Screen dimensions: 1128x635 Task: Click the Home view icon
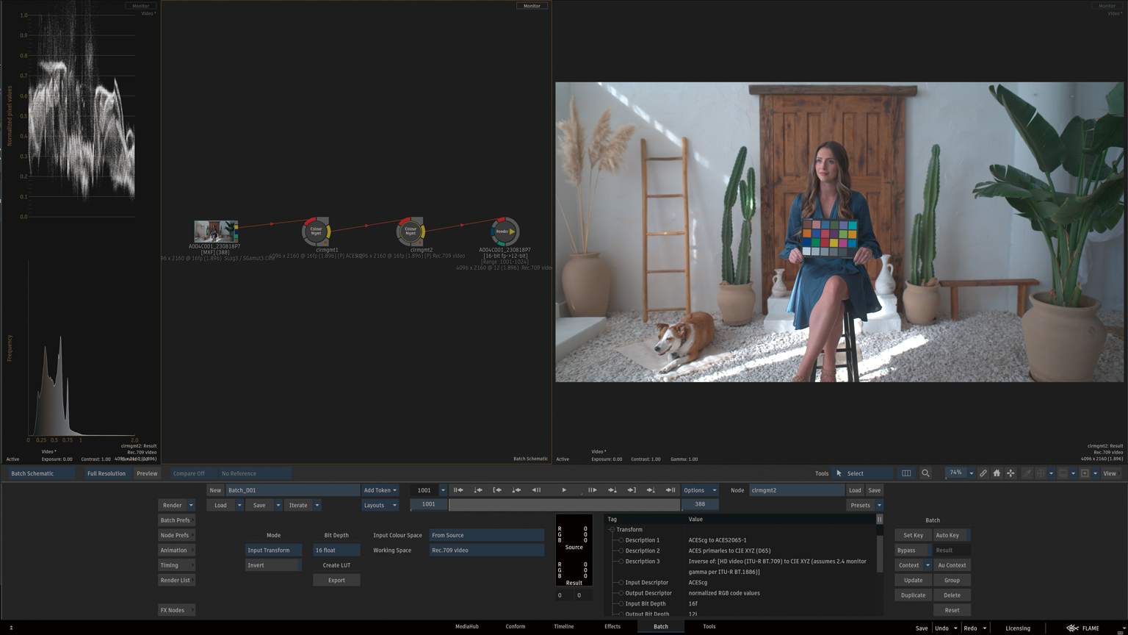pyautogui.click(x=997, y=473)
